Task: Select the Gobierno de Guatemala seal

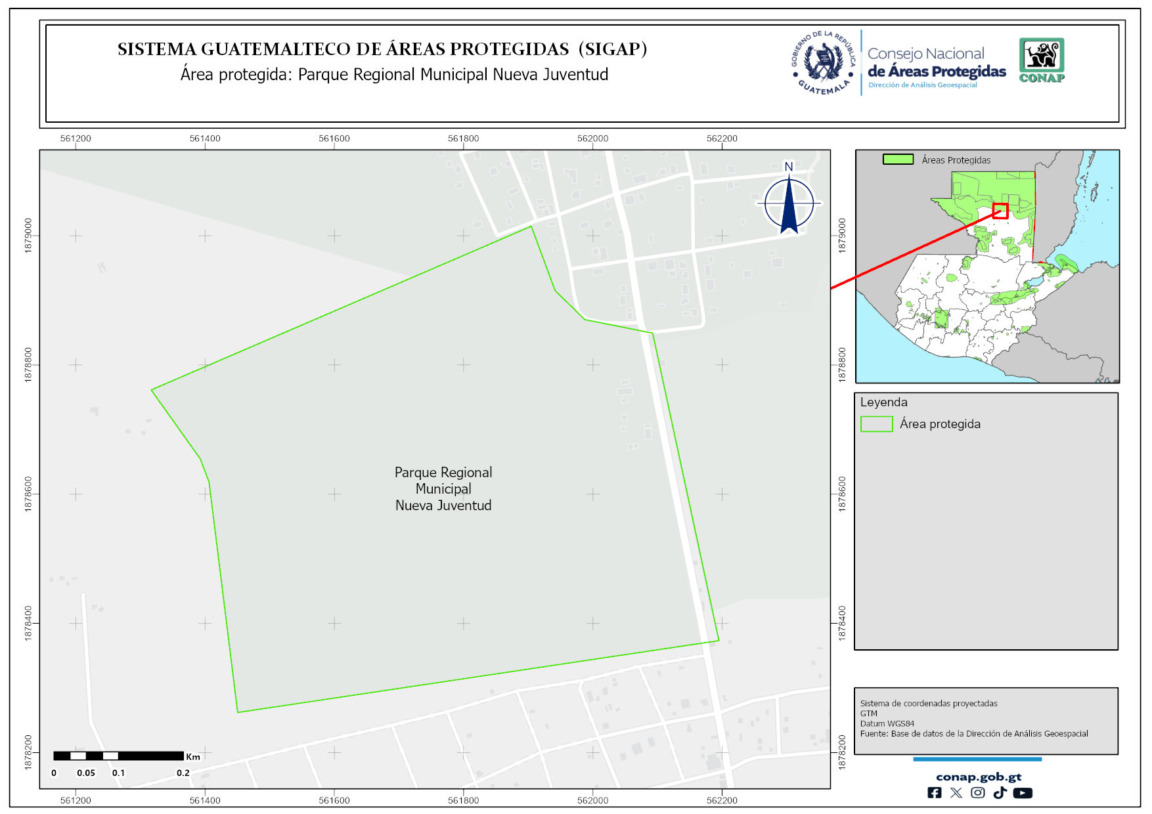Action: pyautogui.click(x=823, y=63)
